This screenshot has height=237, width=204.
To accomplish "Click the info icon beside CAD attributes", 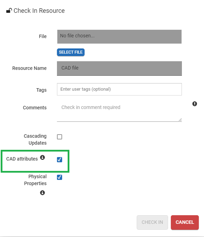I will pyautogui.click(x=42, y=157).
